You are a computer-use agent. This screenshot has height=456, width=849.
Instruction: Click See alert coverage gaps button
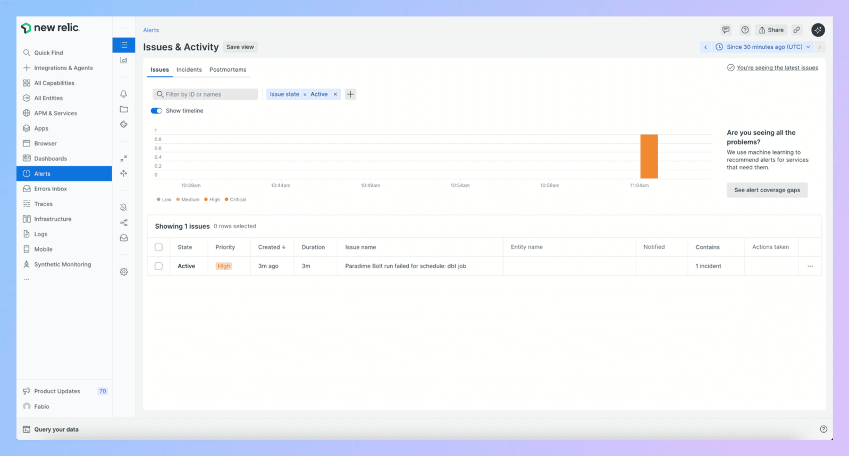coord(767,190)
